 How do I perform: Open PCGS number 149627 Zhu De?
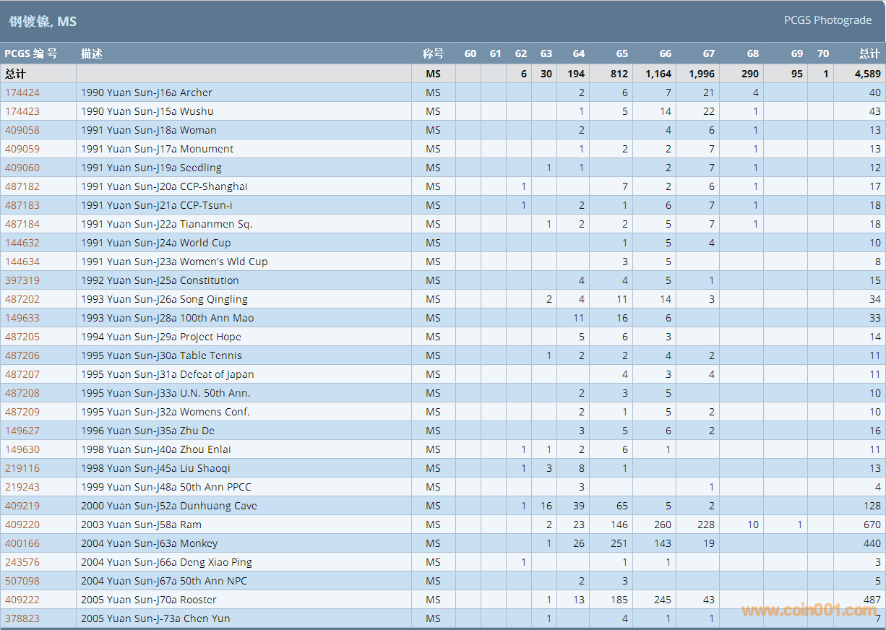click(x=22, y=431)
